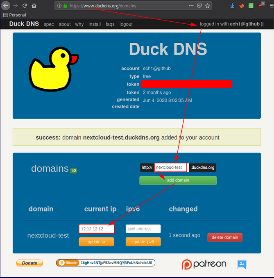The image size is (274, 278).
Task: Click the yellow duck logo
Action: point(53,69)
